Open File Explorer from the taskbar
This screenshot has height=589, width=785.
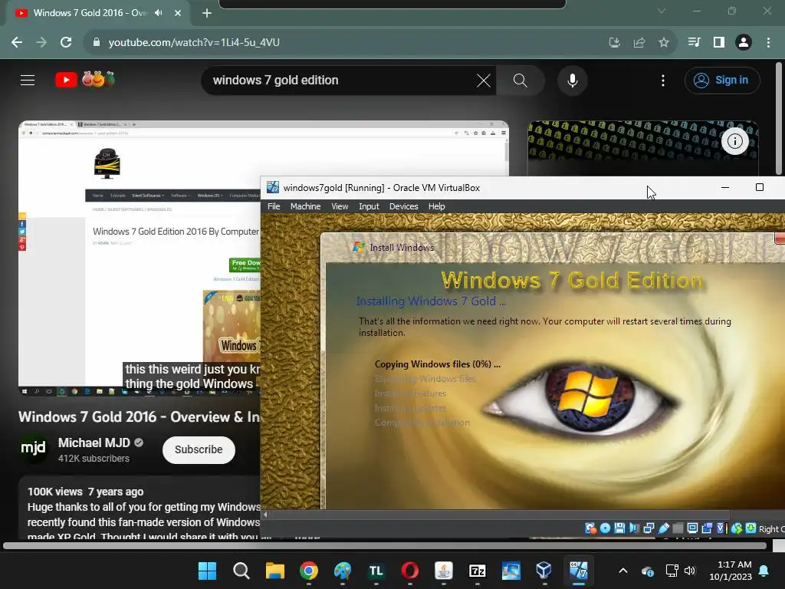point(275,571)
